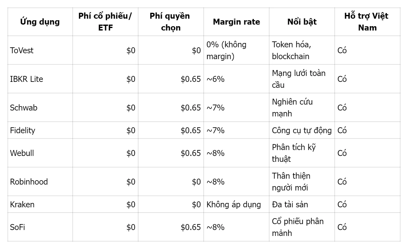The image size is (408, 249).
Task: Select the Fidelity app name cell
Action: coord(23,130)
